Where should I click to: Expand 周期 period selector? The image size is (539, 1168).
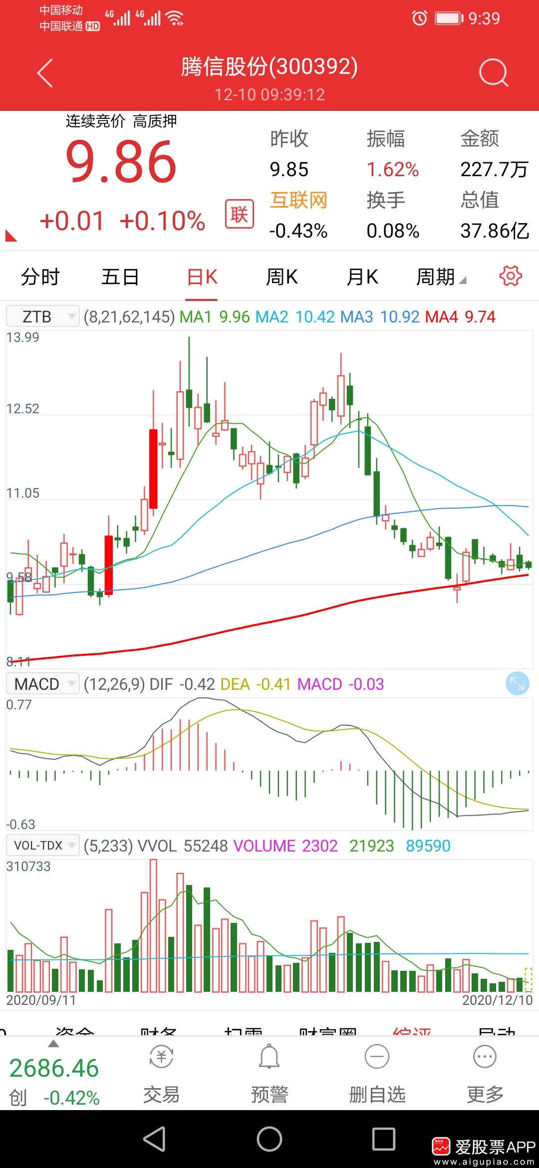(441, 277)
